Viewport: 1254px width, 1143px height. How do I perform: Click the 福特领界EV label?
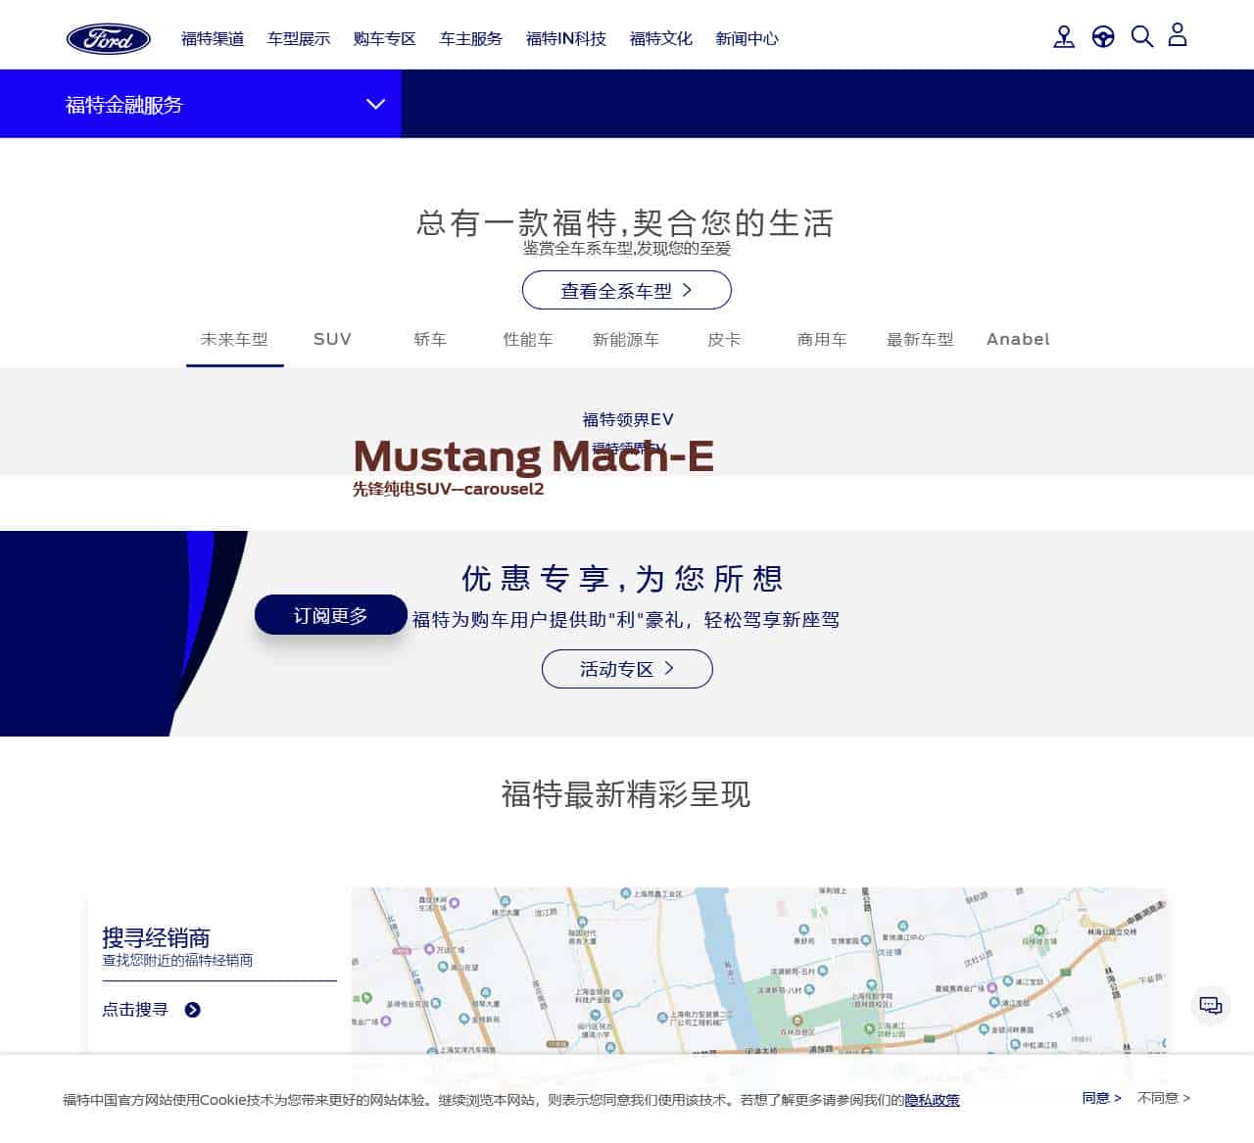pyautogui.click(x=628, y=420)
